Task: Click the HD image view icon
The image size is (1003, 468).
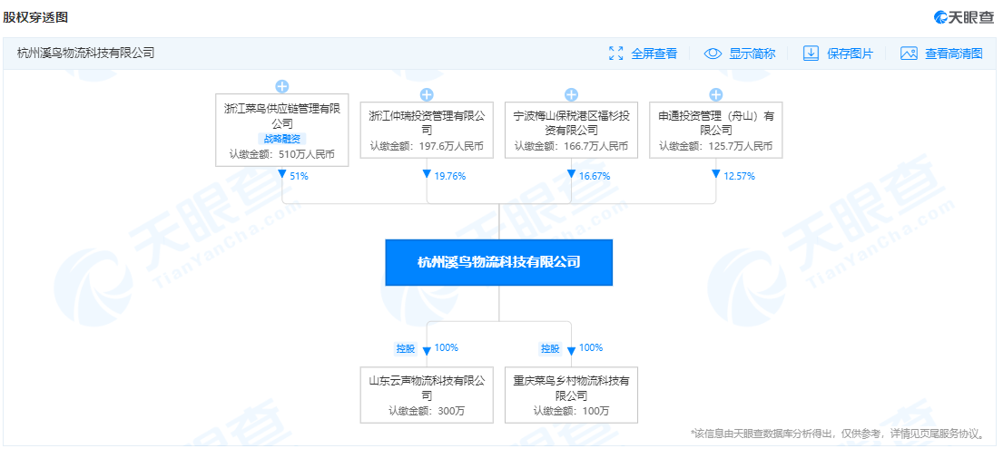Action: click(909, 54)
